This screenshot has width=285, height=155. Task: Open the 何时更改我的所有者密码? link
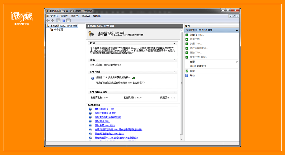[x=108, y=117]
